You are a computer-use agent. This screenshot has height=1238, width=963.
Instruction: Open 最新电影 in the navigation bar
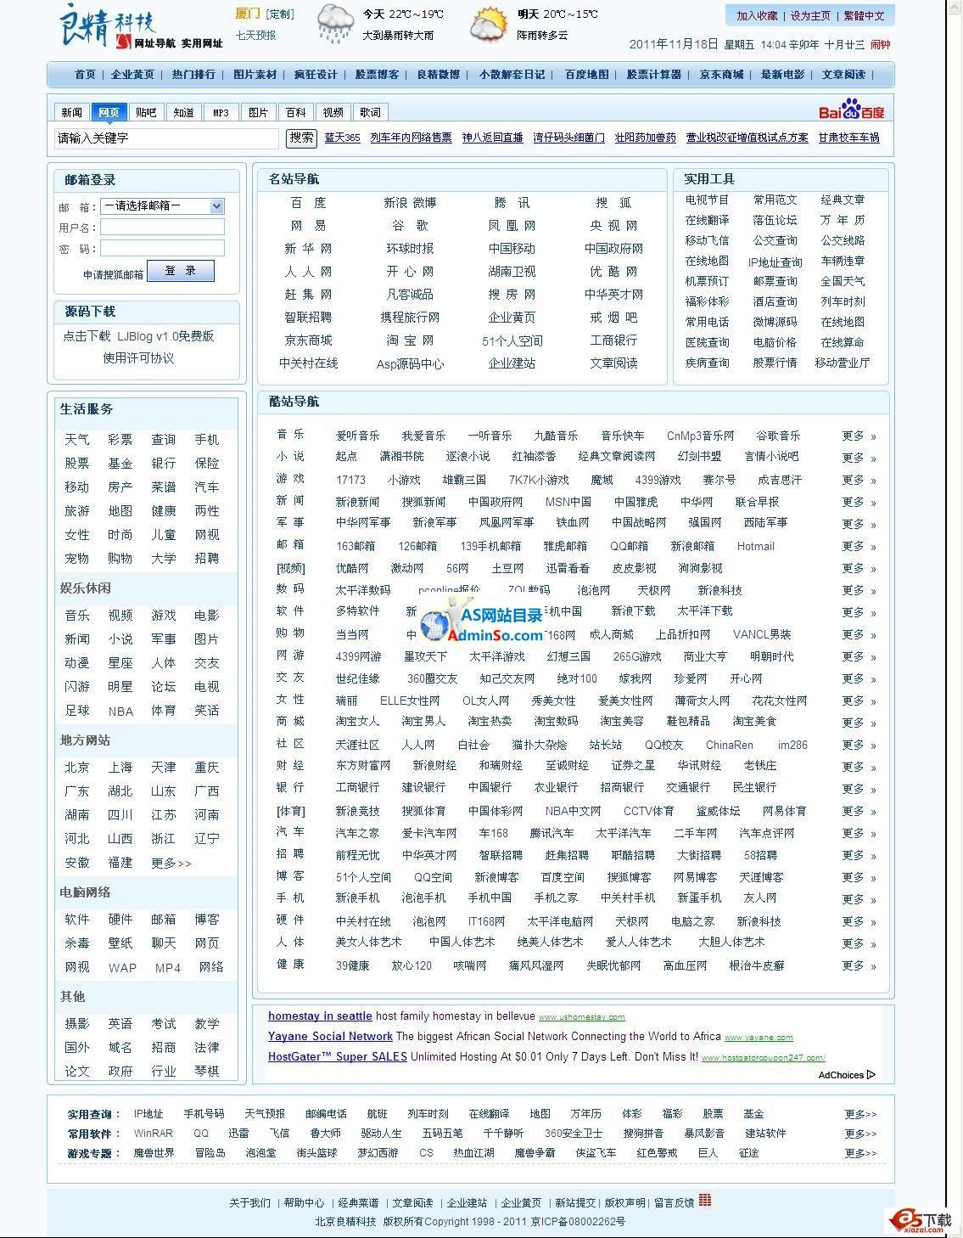(782, 75)
